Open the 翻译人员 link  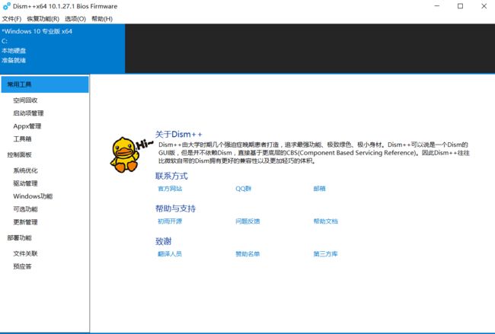[170, 253]
